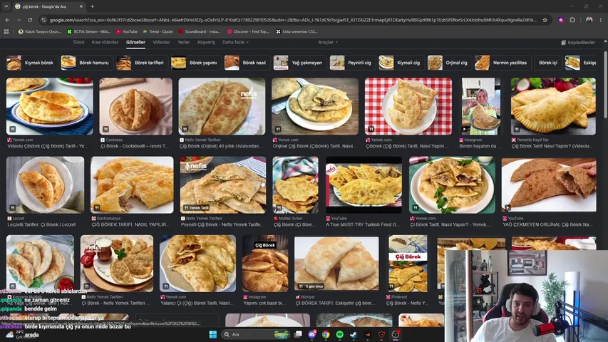Expand the Daha fazla dropdown

click(x=235, y=42)
